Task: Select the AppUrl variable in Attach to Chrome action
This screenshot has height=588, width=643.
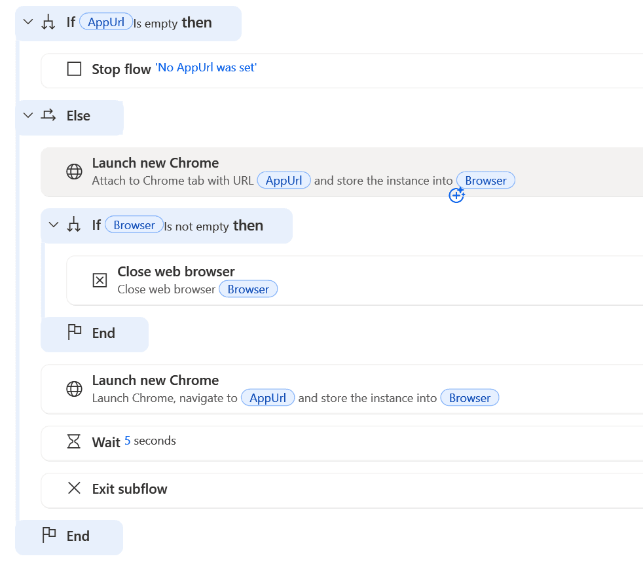Action: 284,181
